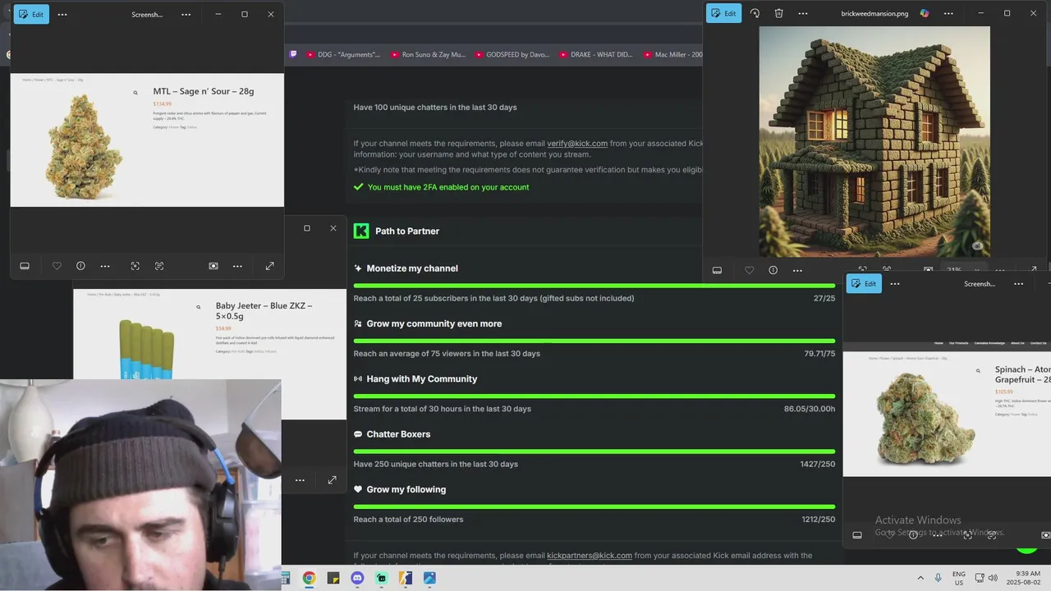Favorite the MTL Sage n' Sour screenshot with heart
The image size is (1051, 591).
click(x=57, y=266)
